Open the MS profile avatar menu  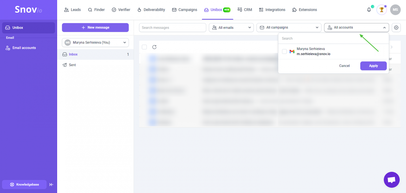395,10
